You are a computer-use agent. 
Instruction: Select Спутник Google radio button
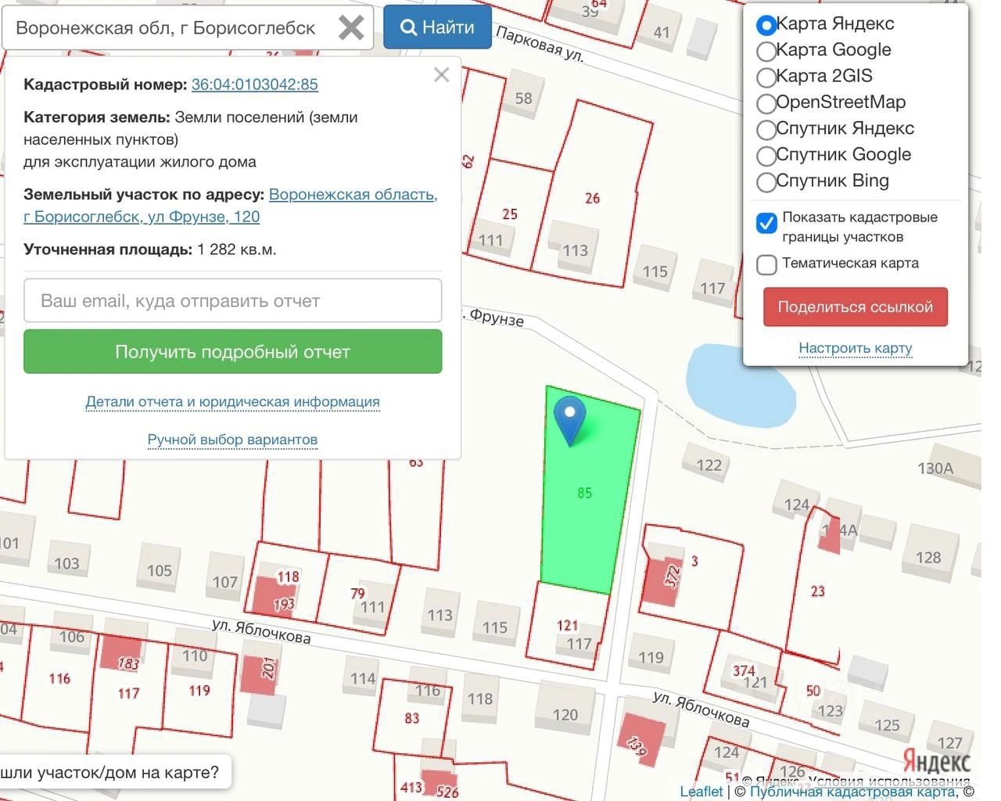point(766,156)
